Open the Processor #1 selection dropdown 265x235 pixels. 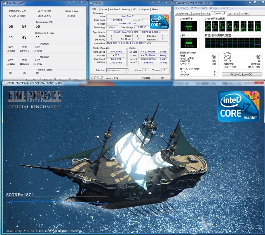click(x=117, y=70)
